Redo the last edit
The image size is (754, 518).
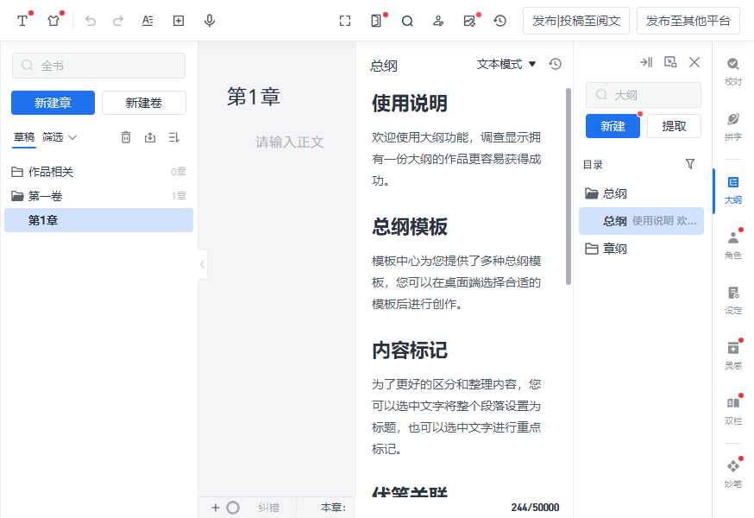pos(118,21)
